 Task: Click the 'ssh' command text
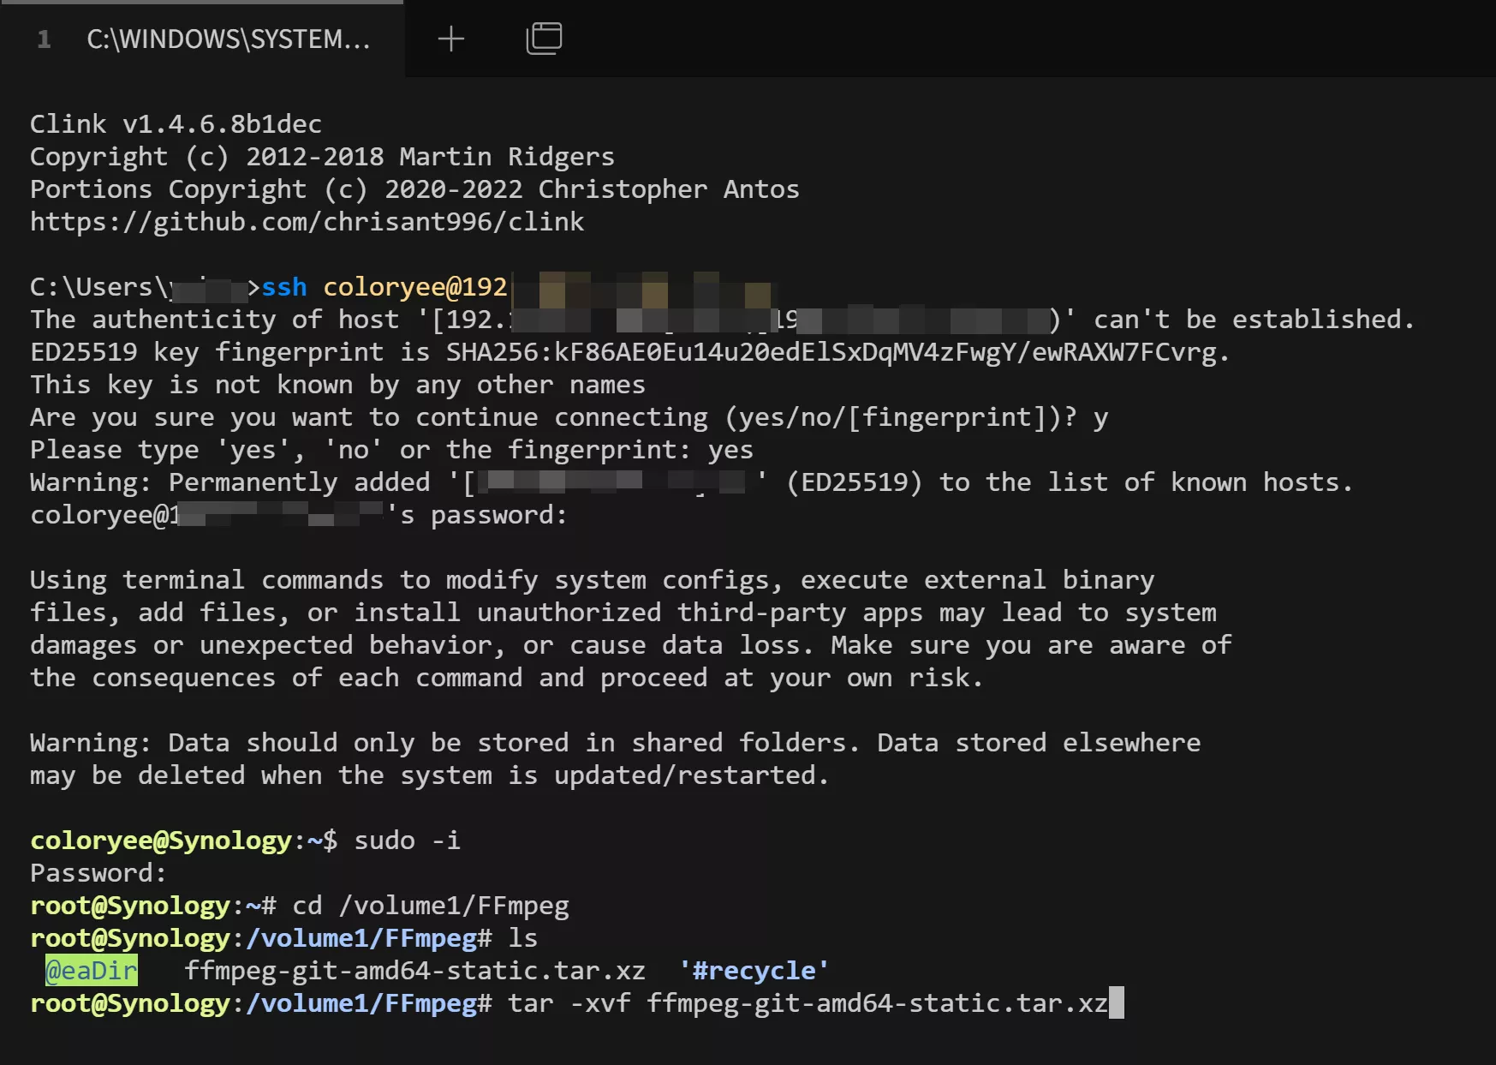(284, 287)
